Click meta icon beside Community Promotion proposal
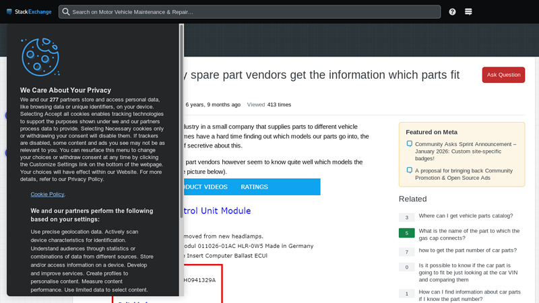Screen dimensions: 539x303 click(409, 171)
